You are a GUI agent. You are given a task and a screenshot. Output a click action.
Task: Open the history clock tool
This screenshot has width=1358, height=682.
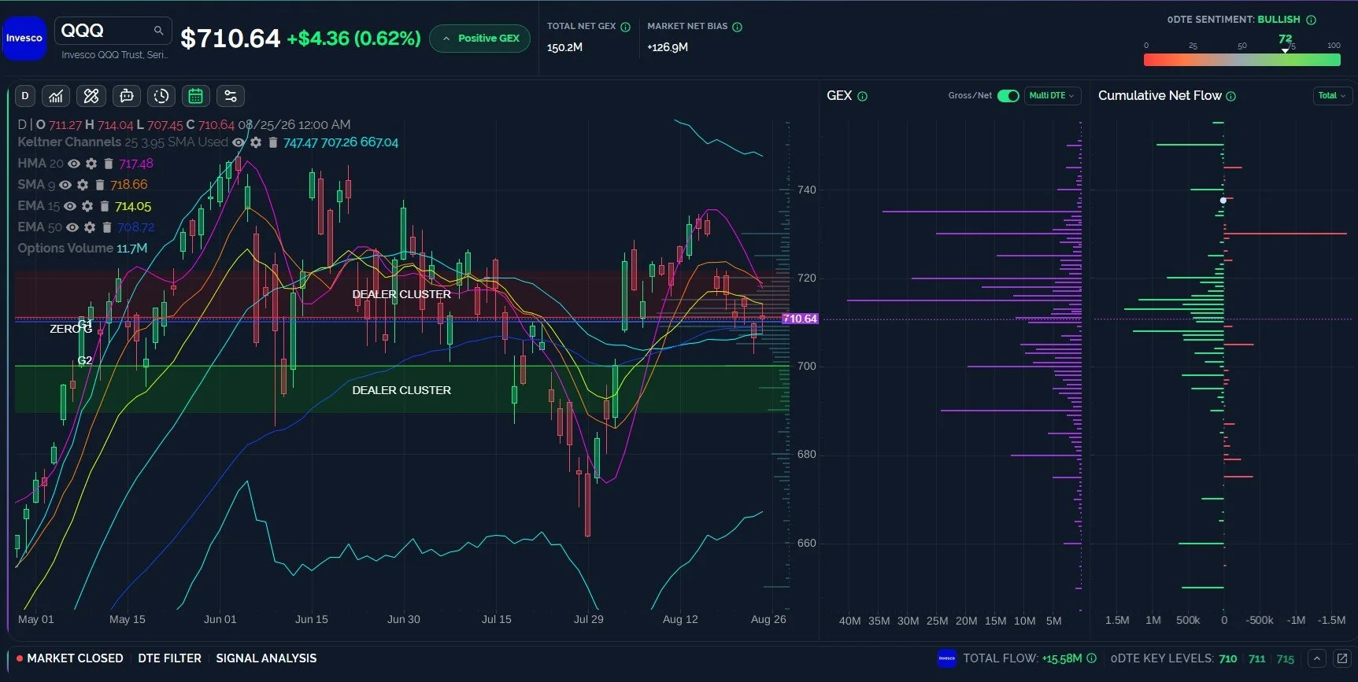[161, 96]
